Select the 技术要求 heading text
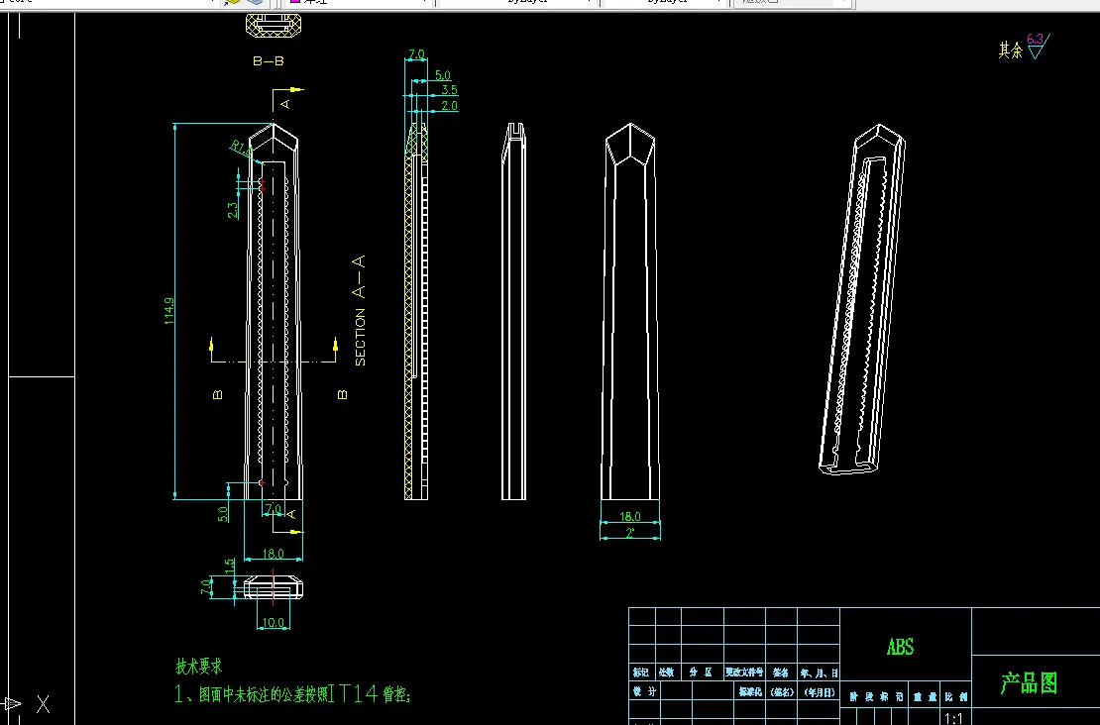Viewport: 1100px width, 725px height. 199,667
